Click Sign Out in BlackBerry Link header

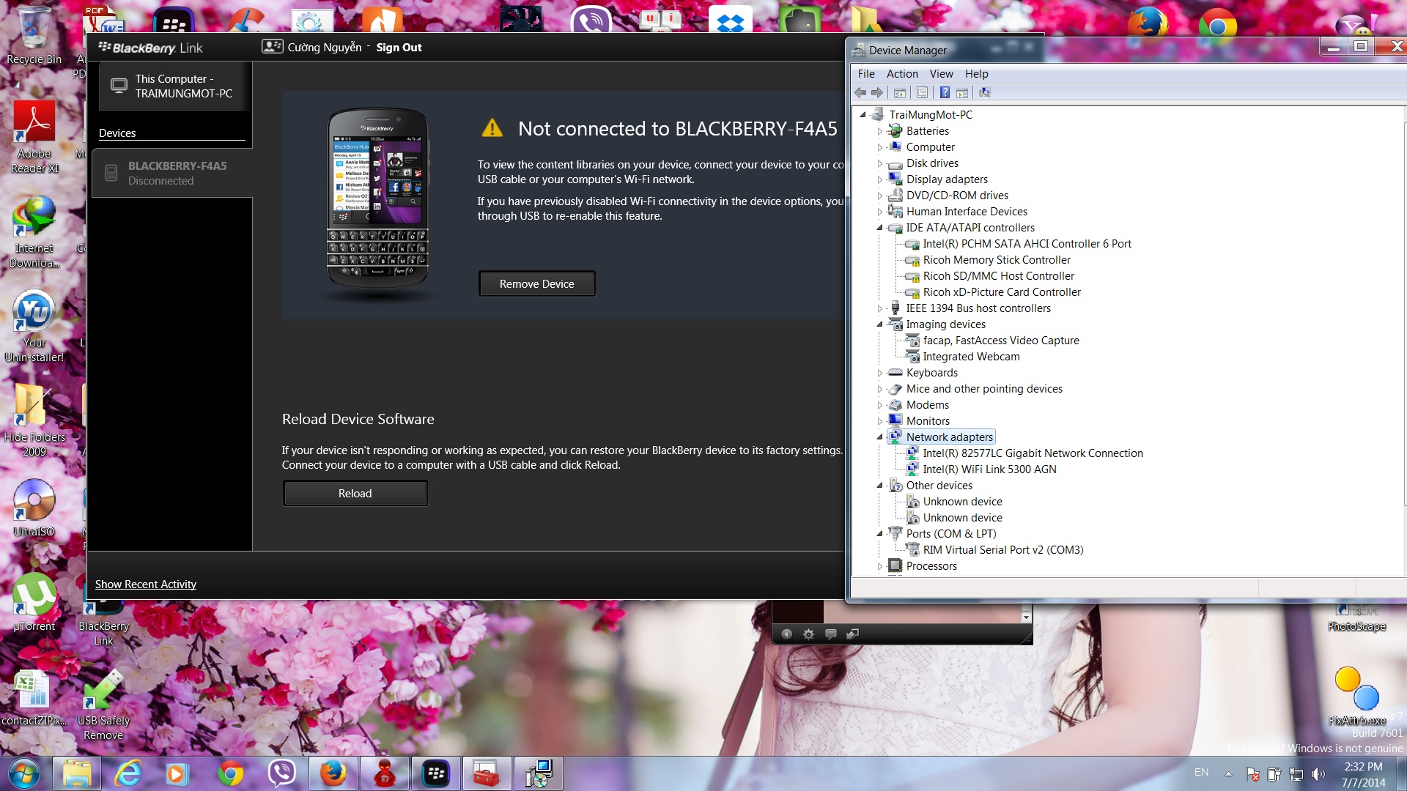click(399, 48)
